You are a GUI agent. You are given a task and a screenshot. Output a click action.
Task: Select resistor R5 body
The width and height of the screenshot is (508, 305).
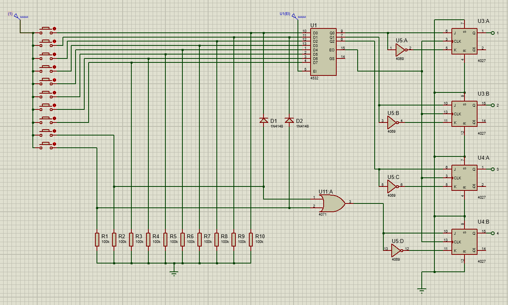(165, 239)
